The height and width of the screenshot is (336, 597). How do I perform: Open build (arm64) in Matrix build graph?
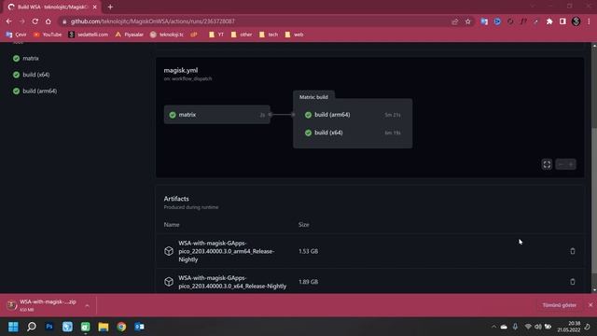coord(353,115)
